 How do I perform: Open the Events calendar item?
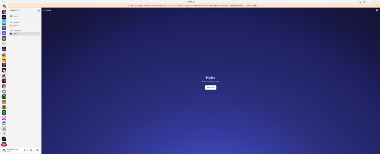click(x=25, y=16)
